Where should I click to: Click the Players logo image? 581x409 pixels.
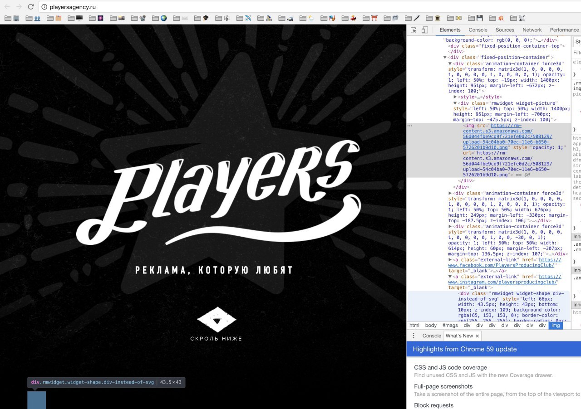(x=218, y=193)
